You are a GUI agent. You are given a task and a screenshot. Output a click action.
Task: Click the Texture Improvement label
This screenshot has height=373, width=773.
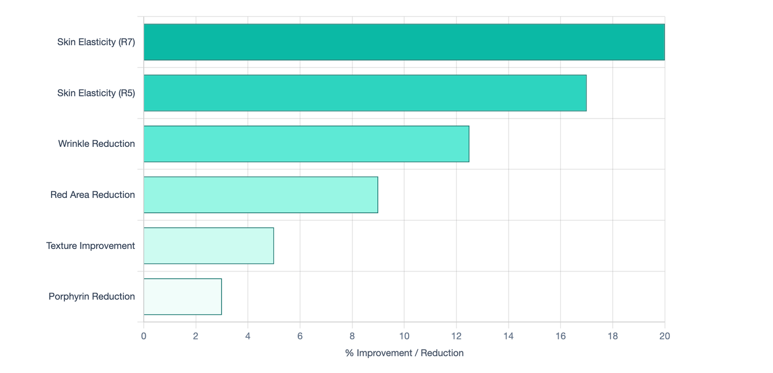(91, 246)
